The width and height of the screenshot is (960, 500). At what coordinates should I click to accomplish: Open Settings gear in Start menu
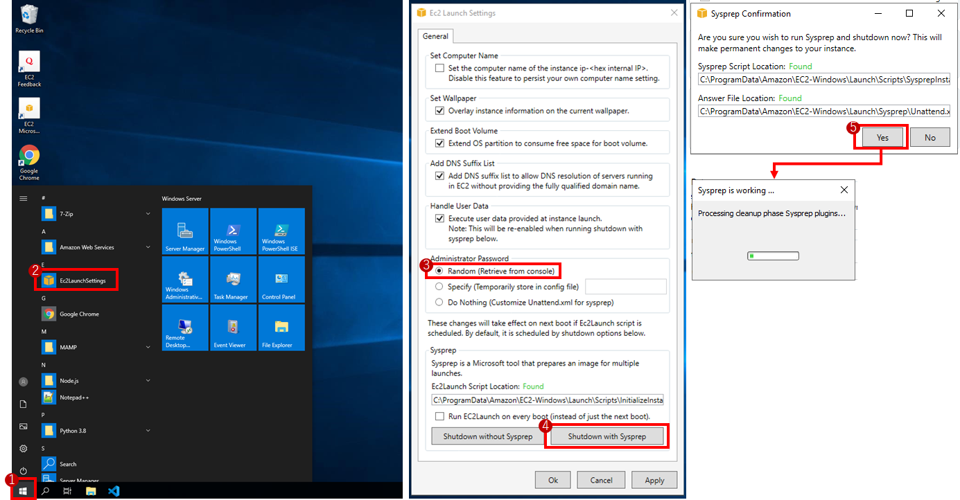23,449
